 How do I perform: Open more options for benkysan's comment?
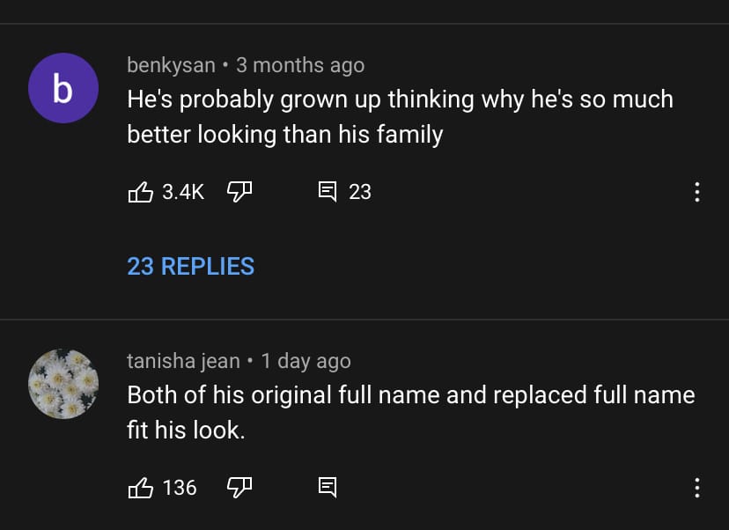coord(696,192)
